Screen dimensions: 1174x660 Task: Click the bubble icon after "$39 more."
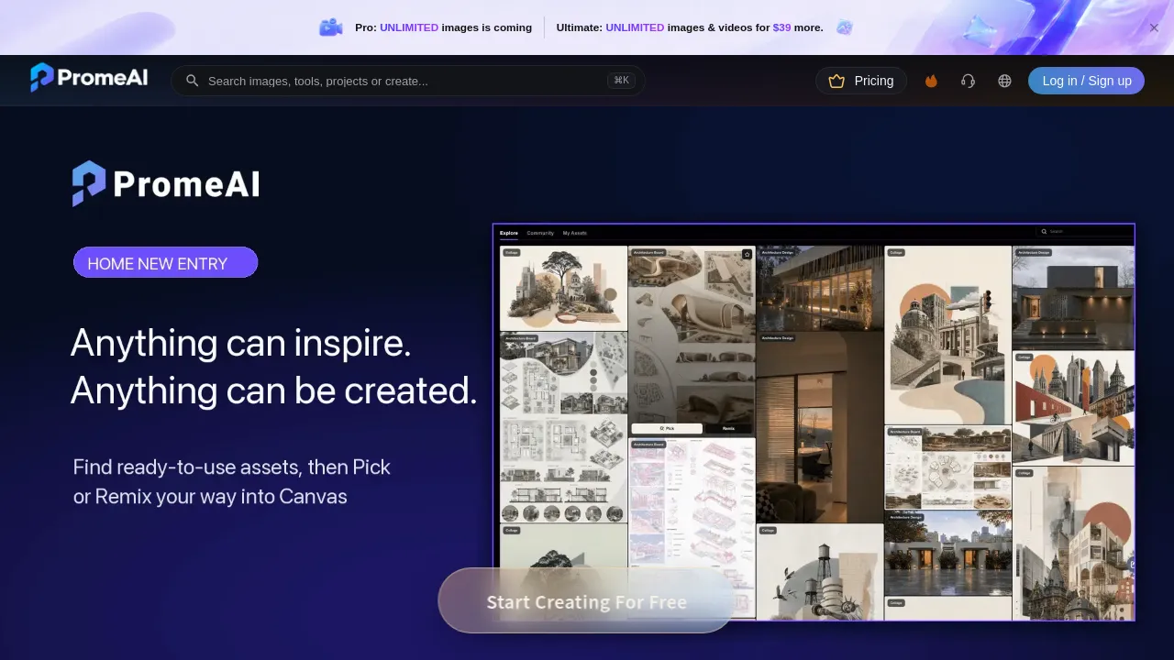pos(845,27)
